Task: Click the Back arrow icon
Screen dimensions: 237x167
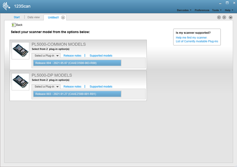Action: (x=14, y=25)
